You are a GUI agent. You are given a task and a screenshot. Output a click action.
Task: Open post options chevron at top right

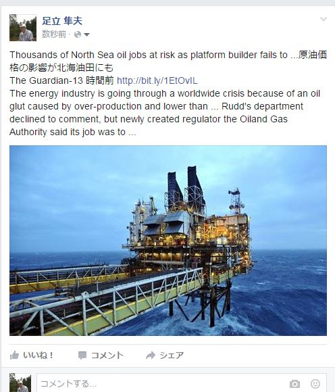point(324,19)
